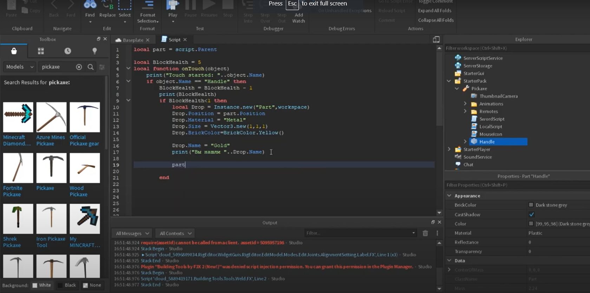Open the Output panel options menu
590x293 pixels.
[437, 233]
